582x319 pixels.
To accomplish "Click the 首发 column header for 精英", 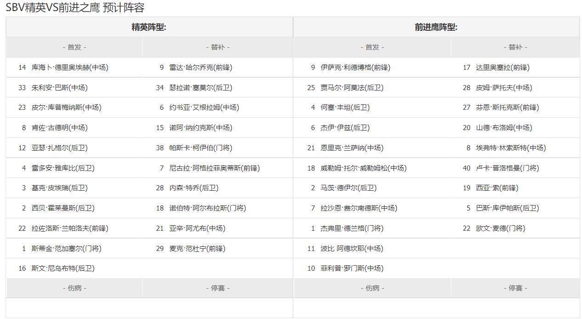I will pyautogui.click(x=74, y=47).
